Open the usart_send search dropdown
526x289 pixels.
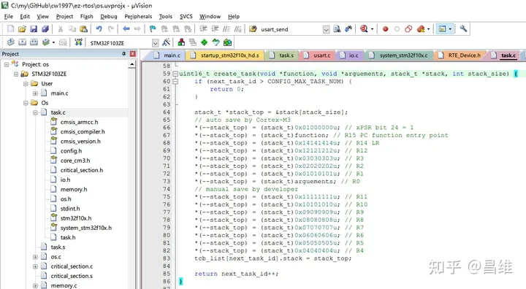point(326,29)
